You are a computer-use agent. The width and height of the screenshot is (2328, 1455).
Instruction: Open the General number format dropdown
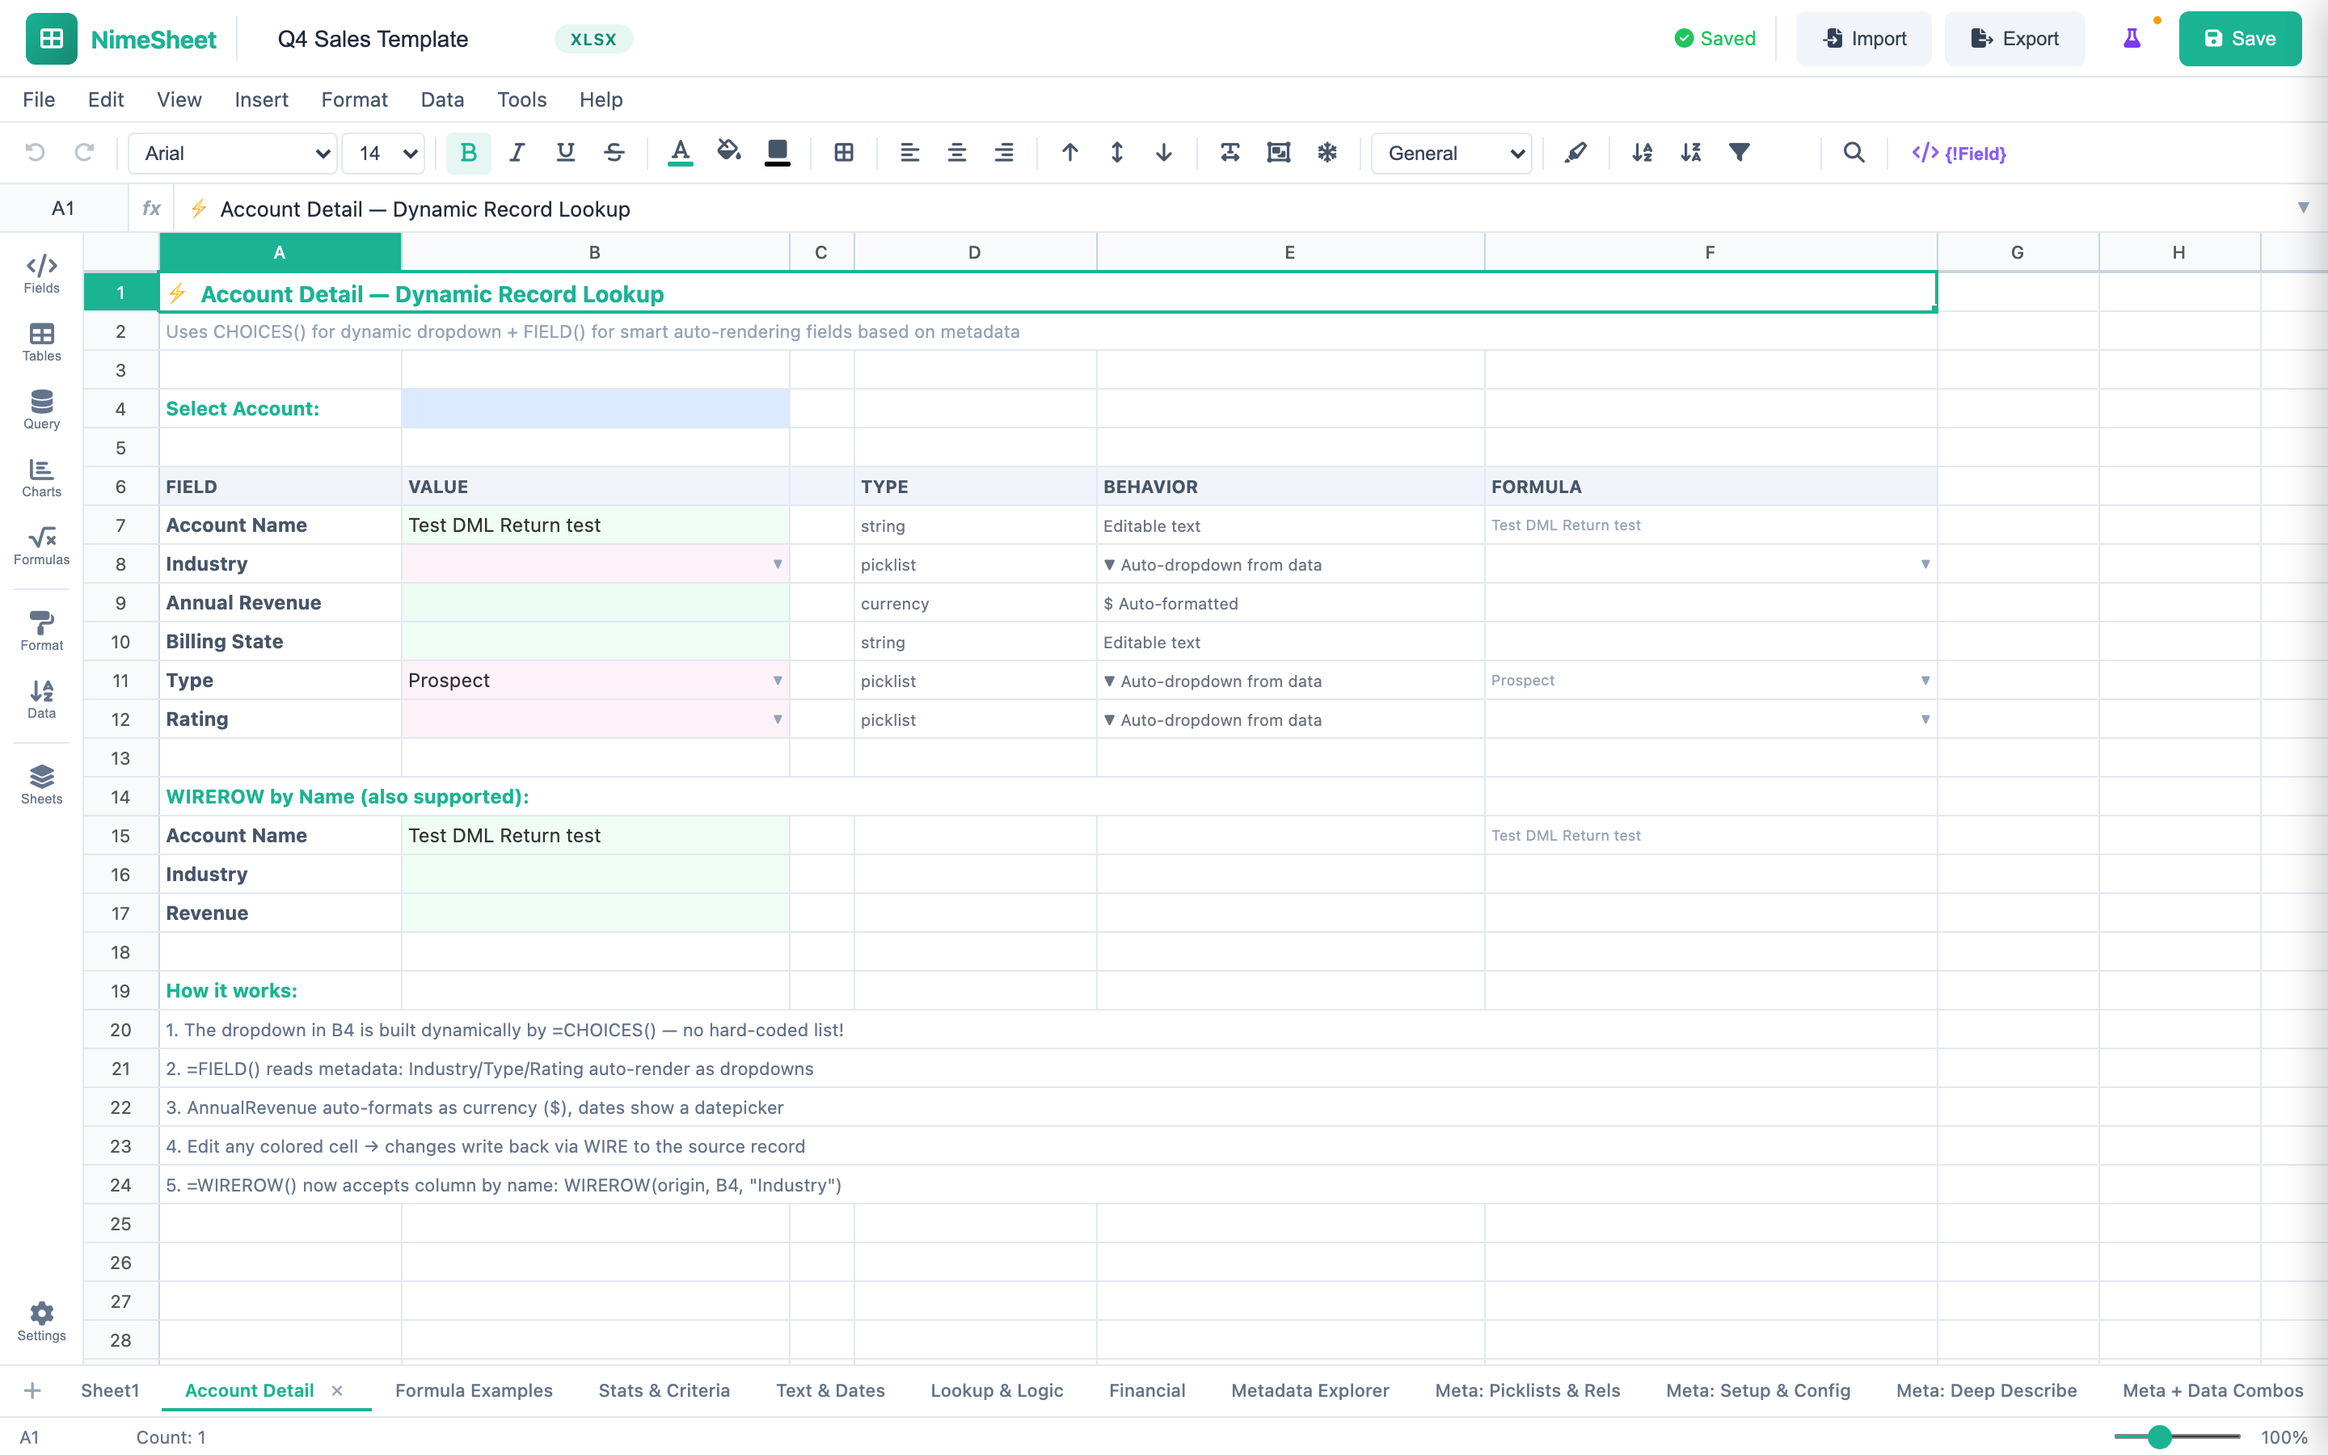click(x=1451, y=152)
